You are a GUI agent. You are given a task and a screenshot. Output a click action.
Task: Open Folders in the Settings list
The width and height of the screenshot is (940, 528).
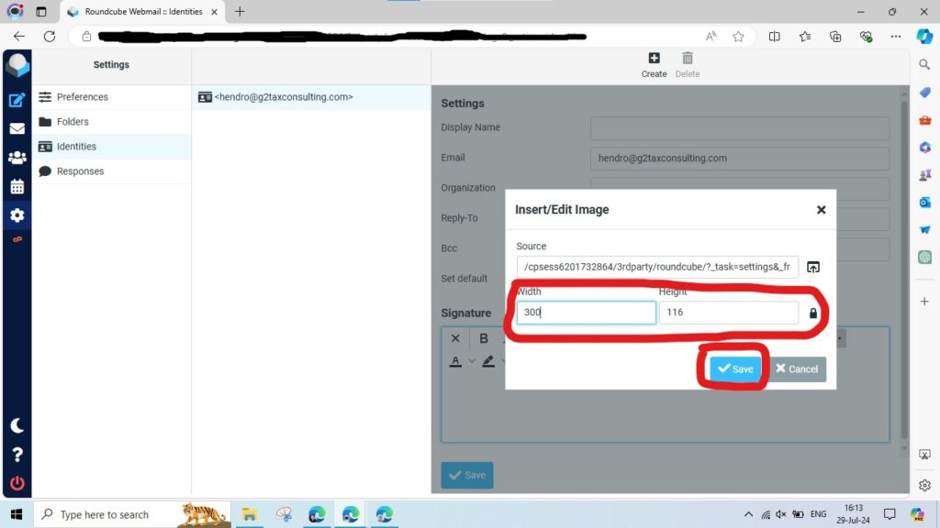(73, 122)
